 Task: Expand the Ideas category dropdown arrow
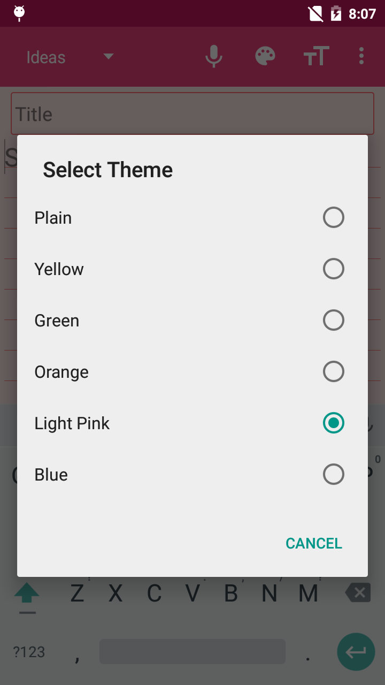click(109, 56)
